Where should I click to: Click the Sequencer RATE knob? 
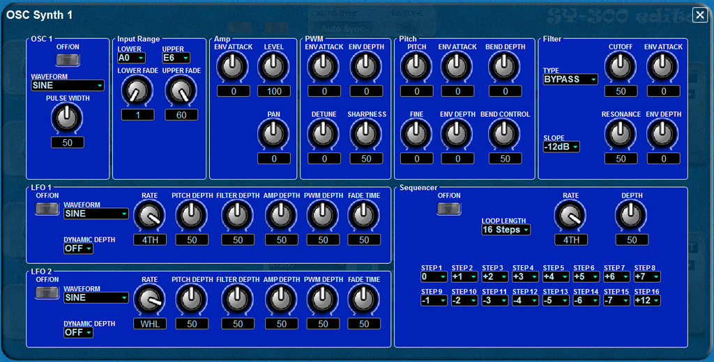(570, 215)
